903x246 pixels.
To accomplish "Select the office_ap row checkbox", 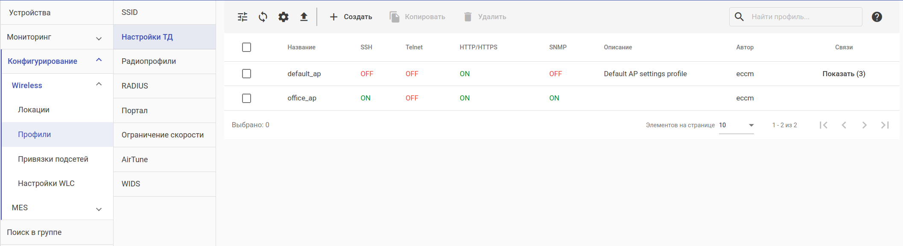I will coord(246,98).
